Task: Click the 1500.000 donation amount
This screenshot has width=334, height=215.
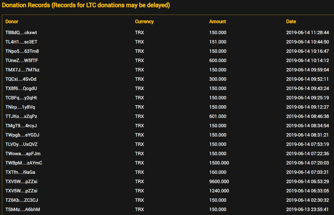Action: tap(219, 163)
